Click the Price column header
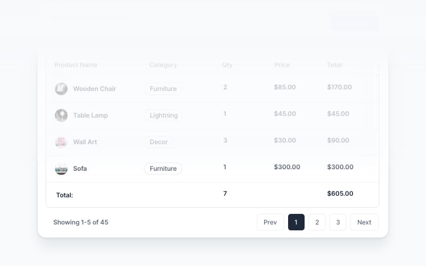Viewport: 426px width, 266px height. tap(282, 65)
